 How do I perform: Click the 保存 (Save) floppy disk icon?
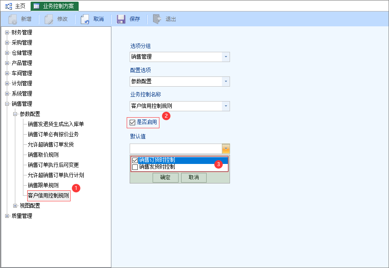click(x=121, y=19)
